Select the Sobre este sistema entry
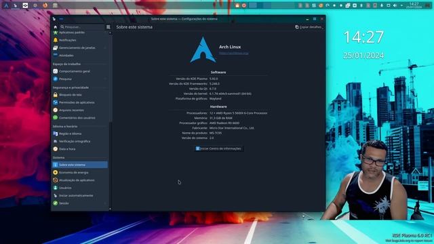This screenshot has height=244, width=434. [x=80, y=165]
